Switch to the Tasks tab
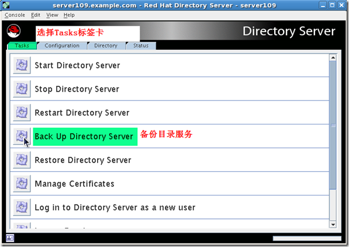The height and width of the screenshot is (247, 349). [22, 46]
